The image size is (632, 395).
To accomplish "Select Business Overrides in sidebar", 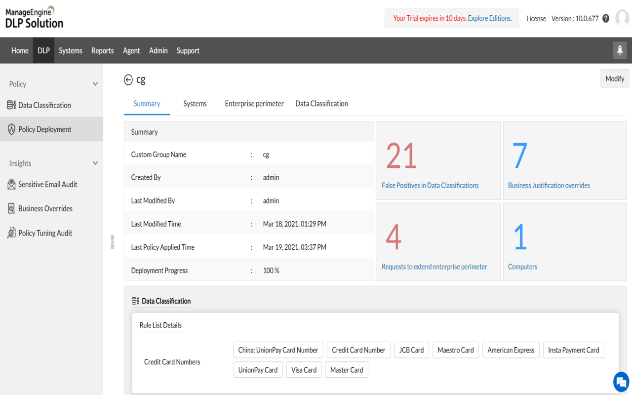I will tap(45, 208).
